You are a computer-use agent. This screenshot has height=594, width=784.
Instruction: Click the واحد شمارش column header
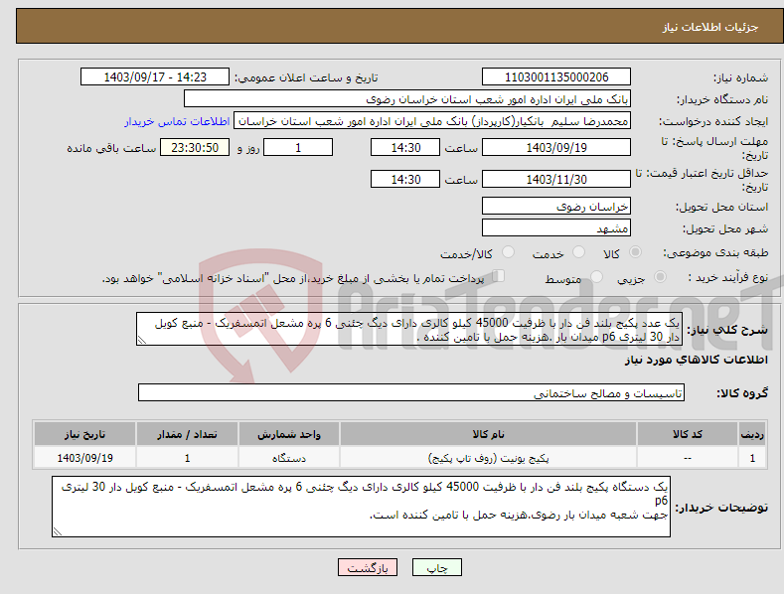point(289,434)
